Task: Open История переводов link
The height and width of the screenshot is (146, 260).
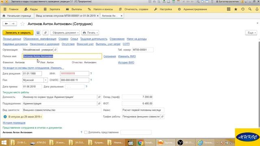Action: (x=14, y=122)
